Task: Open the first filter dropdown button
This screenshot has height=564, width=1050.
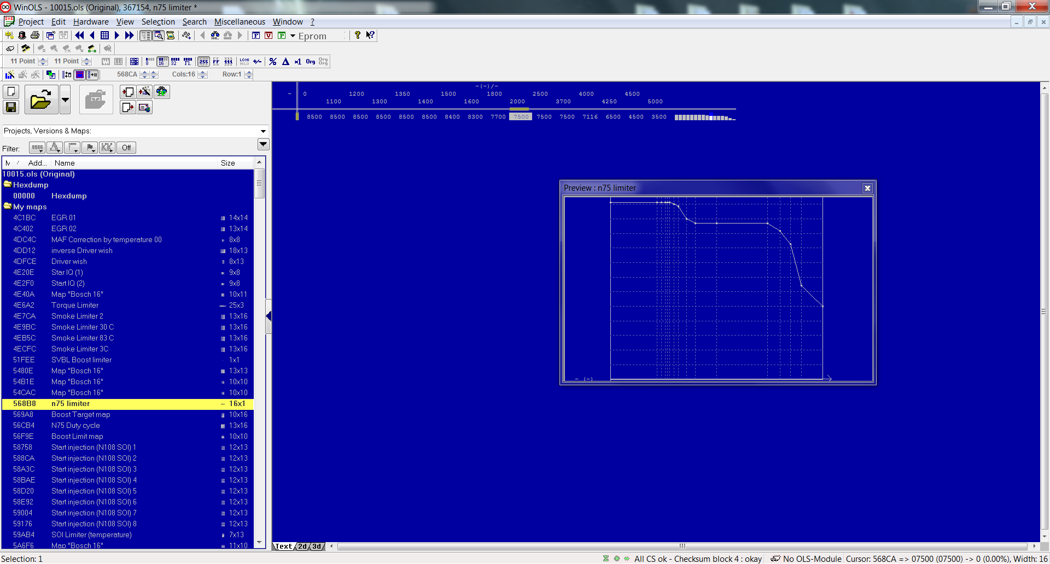Action: tap(37, 148)
